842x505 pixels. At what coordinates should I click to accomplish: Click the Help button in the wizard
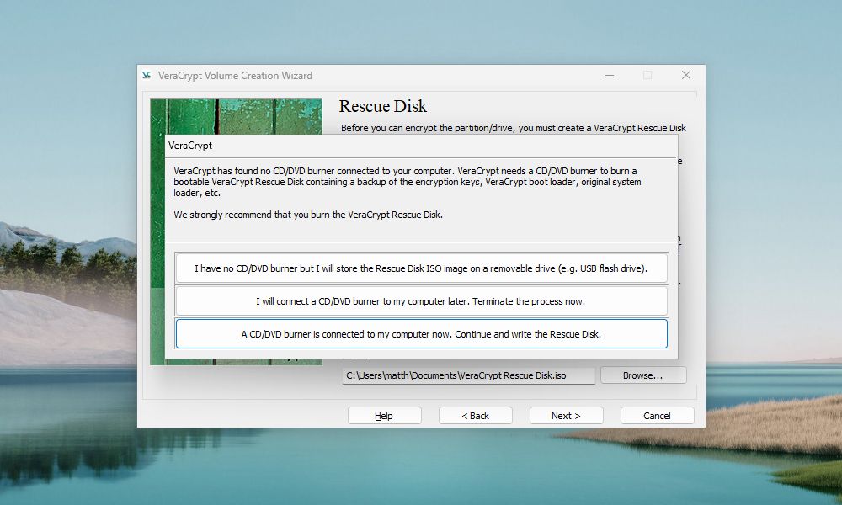[x=384, y=416]
